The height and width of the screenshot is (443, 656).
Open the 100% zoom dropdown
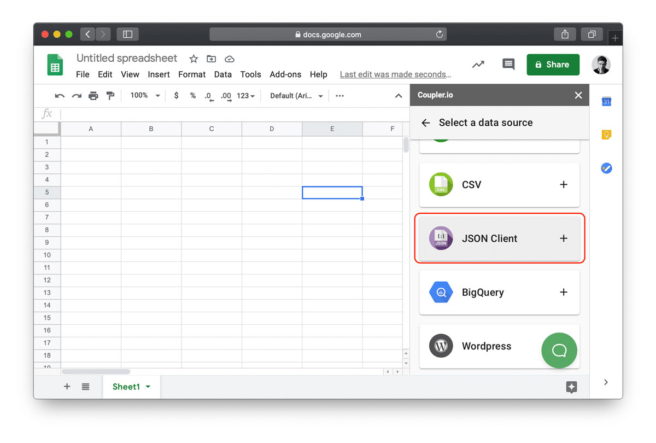[x=145, y=96]
